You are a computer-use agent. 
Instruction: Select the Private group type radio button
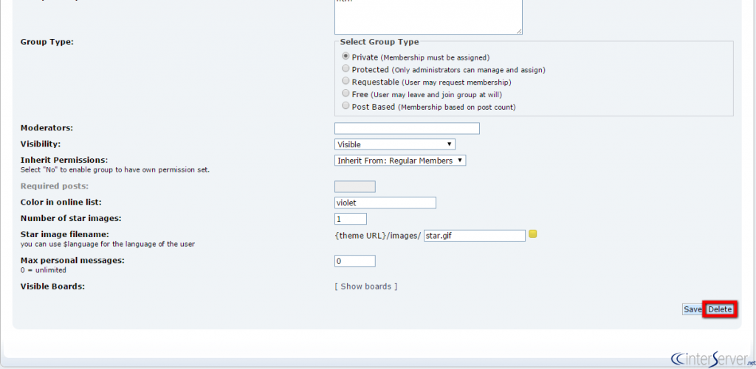point(346,56)
